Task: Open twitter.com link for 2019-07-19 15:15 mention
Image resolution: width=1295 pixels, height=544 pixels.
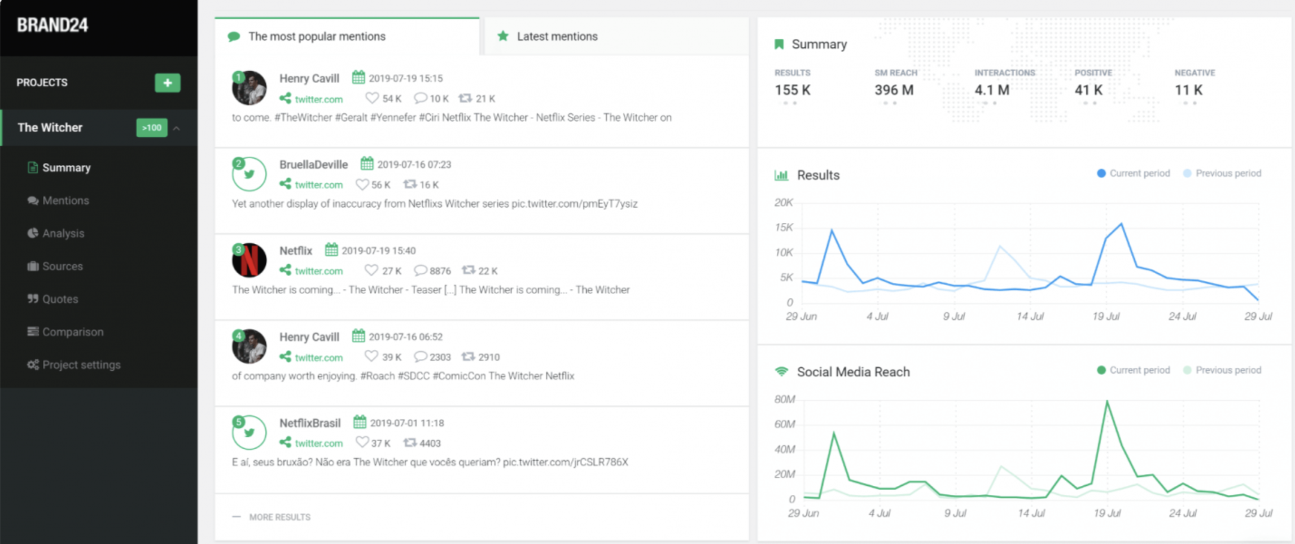Action: click(x=318, y=99)
